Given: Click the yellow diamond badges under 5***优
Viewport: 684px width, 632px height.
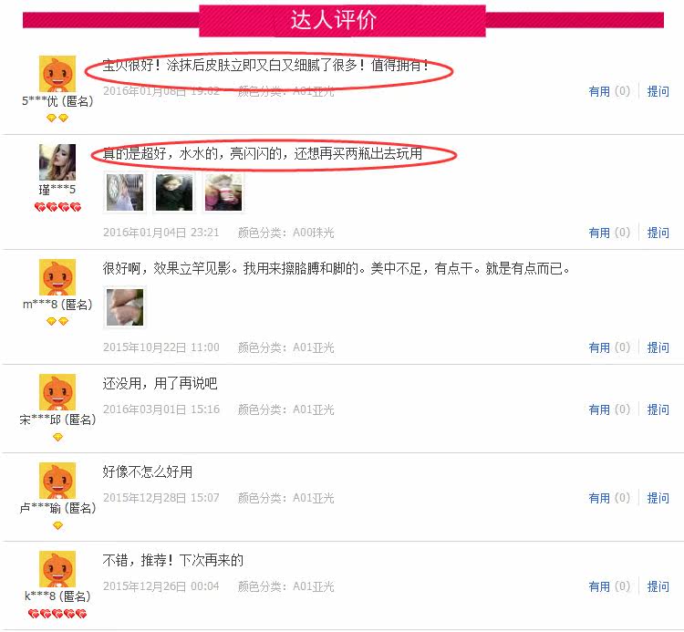Looking at the screenshot, I should (57, 118).
